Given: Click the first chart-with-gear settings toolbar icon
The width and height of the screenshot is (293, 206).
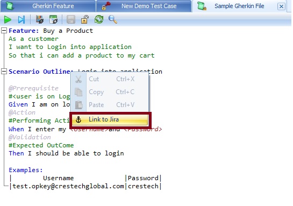Looking at the screenshot, I should click(40, 19).
